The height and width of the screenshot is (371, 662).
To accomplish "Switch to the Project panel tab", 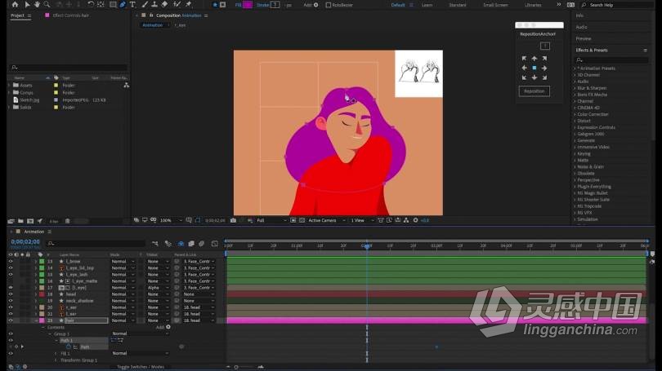I will click(x=17, y=15).
